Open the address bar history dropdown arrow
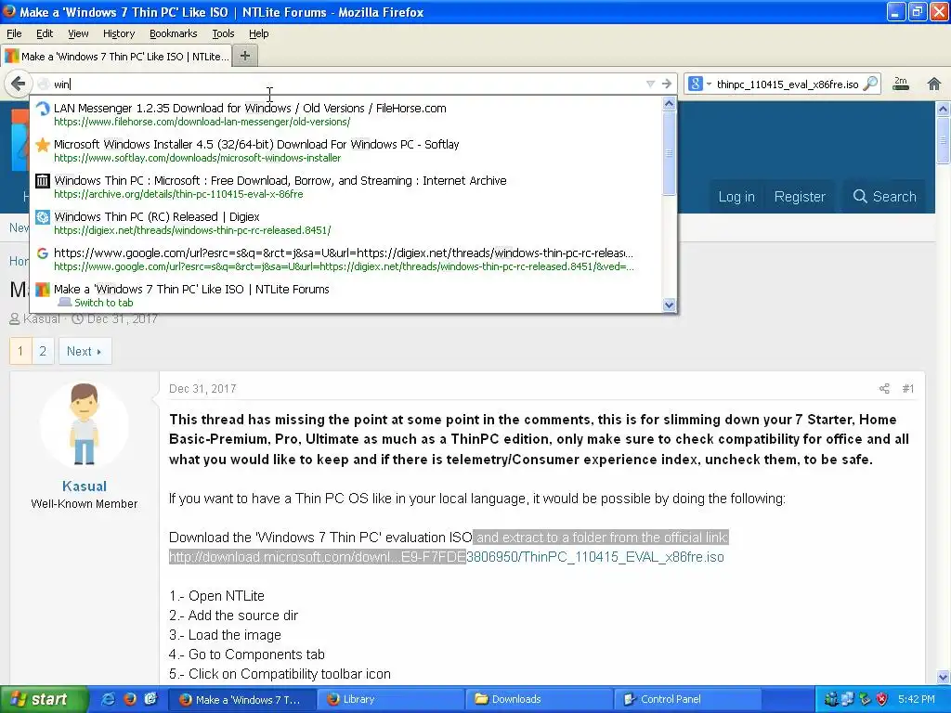Screen dimensions: 951x713 pyautogui.click(x=650, y=84)
